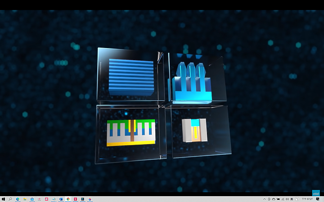Click the green and yellow cross-section cube
Image resolution: width=324 pixels, height=202 pixels.
click(130, 134)
